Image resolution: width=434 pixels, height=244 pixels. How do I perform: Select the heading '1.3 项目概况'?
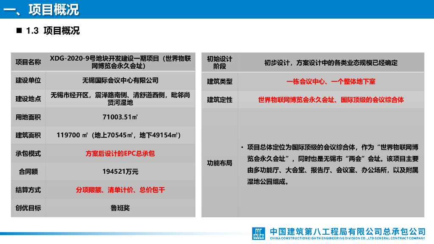click(x=53, y=30)
